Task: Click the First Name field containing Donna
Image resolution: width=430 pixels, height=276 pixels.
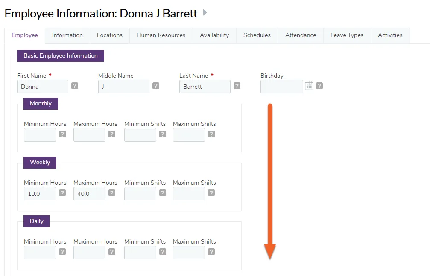Action: point(43,87)
